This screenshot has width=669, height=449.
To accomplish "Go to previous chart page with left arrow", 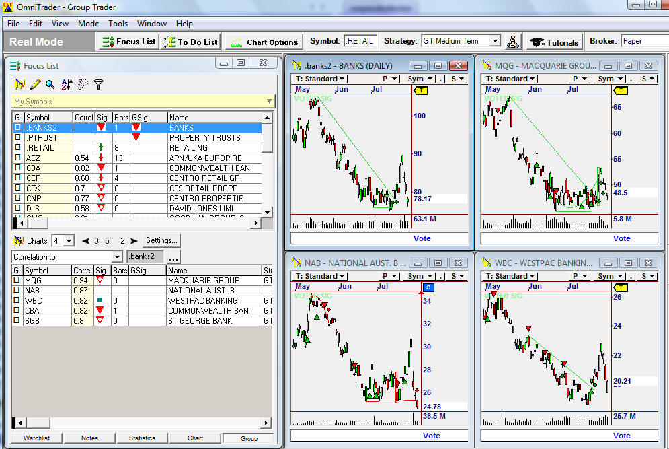I will [x=86, y=241].
